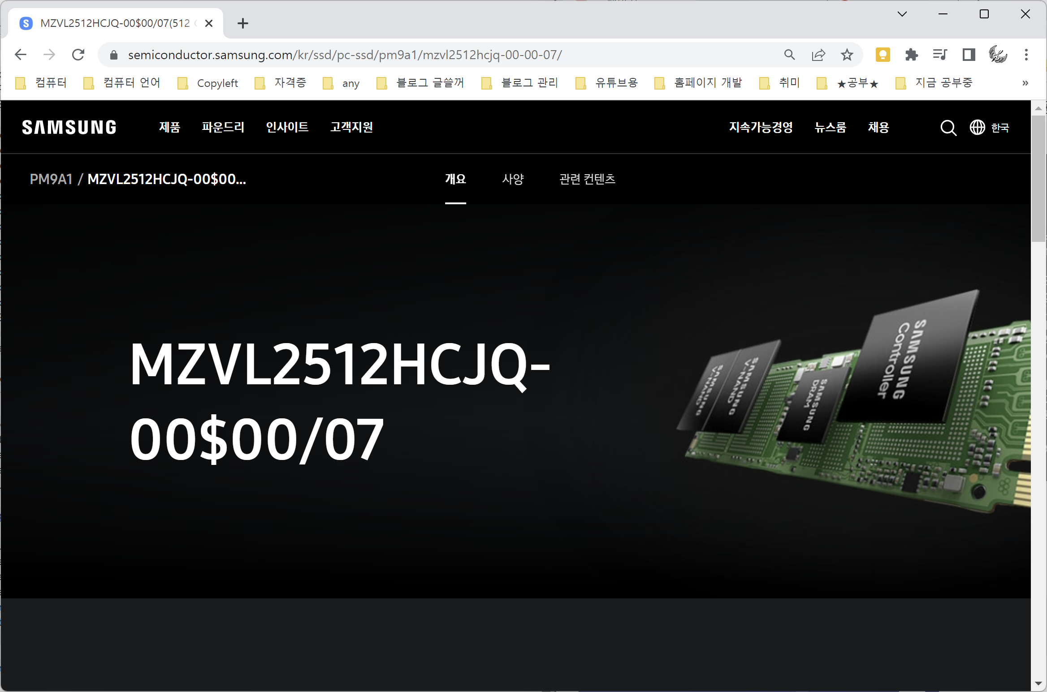This screenshot has height=692, width=1047.
Task: Click the browser reload page icon
Action: click(x=78, y=55)
